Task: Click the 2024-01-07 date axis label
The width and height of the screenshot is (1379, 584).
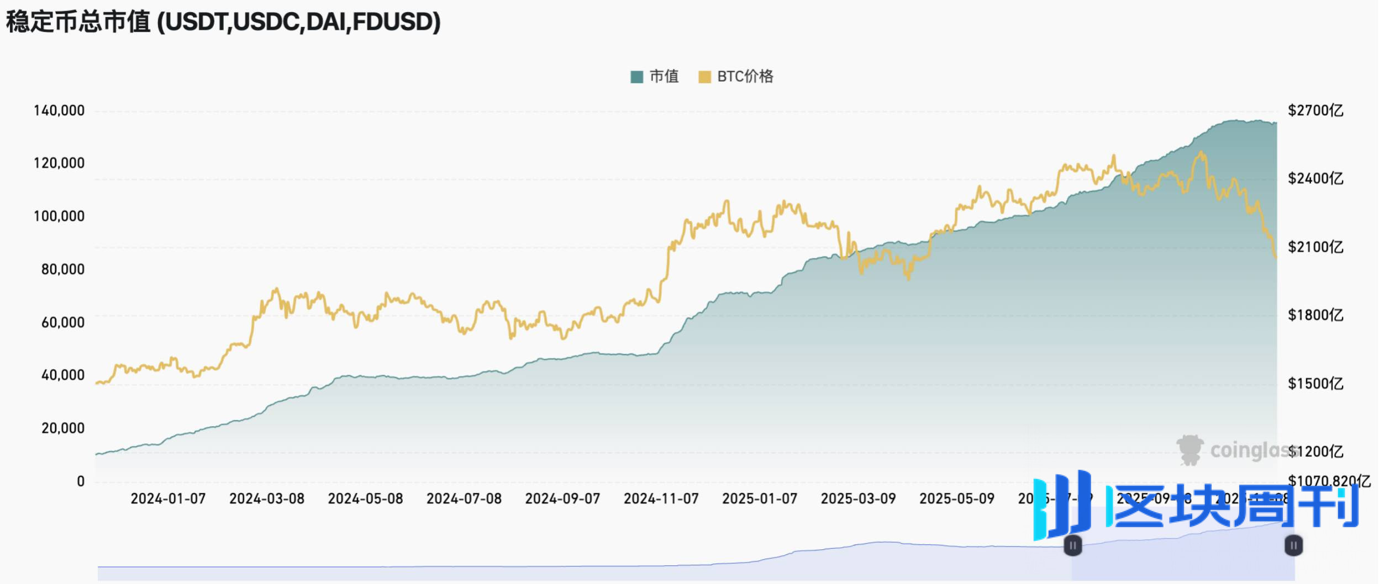Action: [x=168, y=499]
